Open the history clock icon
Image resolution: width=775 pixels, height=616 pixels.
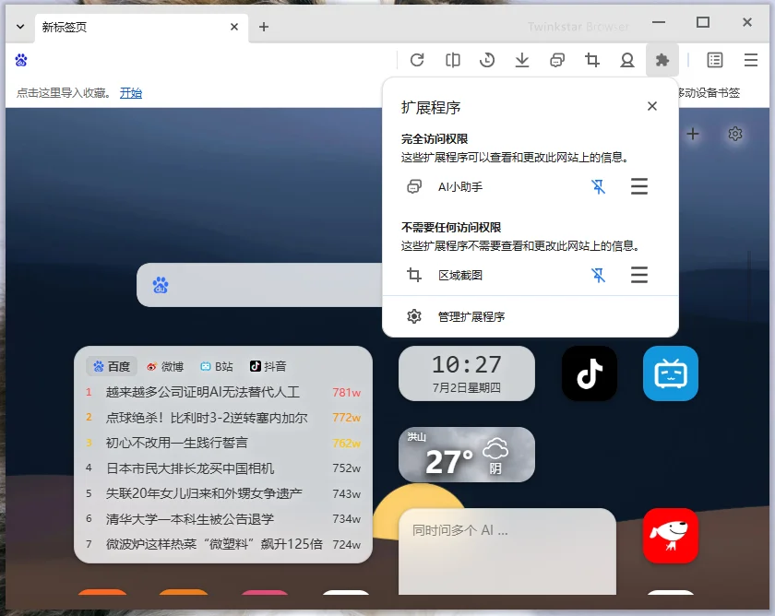click(x=487, y=60)
